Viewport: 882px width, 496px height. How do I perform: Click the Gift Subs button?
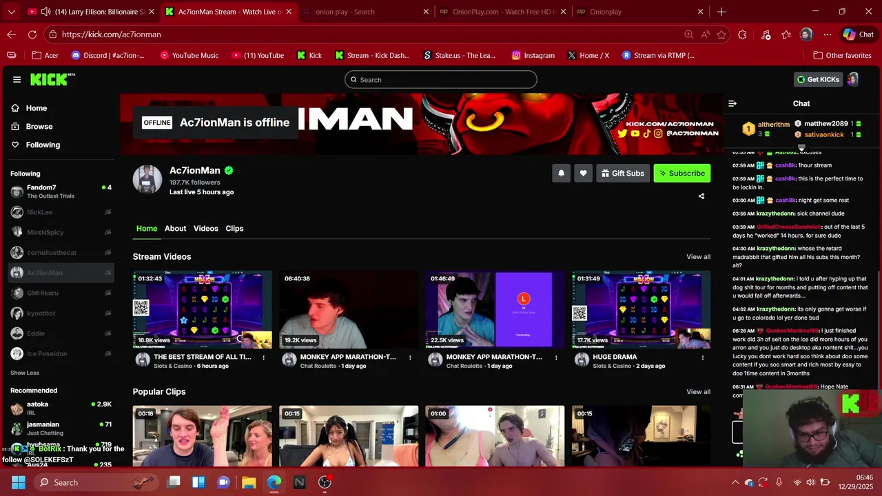pos(622,173)
